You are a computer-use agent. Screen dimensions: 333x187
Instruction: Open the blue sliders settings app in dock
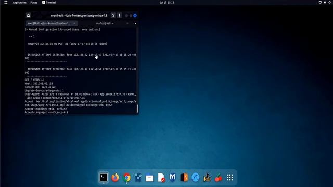coord(138,177)
